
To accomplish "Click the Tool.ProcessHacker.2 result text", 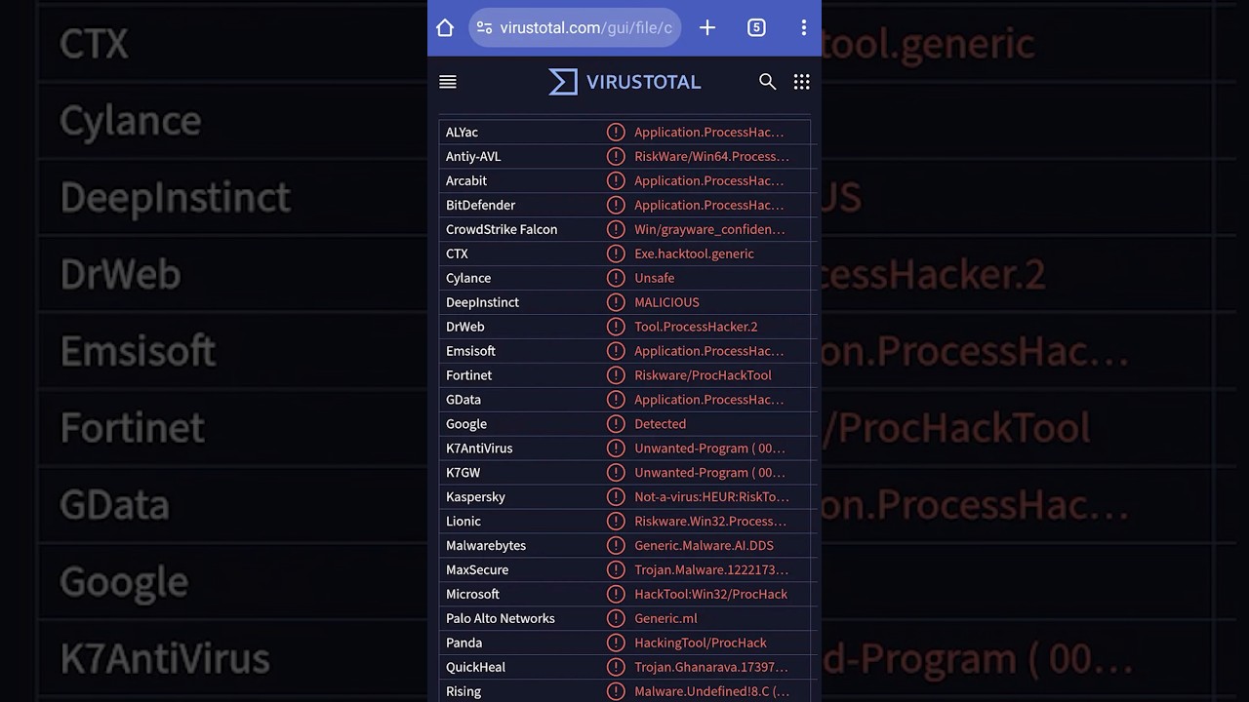I will point(696,327).
